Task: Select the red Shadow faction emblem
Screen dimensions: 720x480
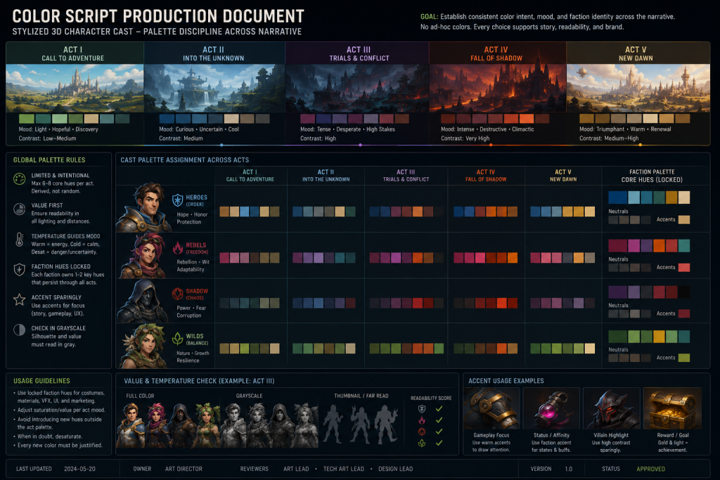Action: pos(178,294)
